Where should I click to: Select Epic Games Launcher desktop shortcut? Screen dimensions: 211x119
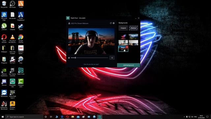point(13,72)
